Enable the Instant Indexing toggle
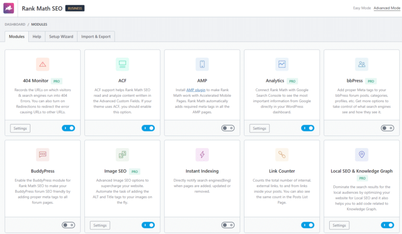Viewport: 402px width, 234px height. (x=228, y=225)
